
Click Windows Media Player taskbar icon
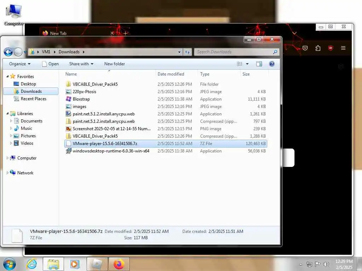75,264
